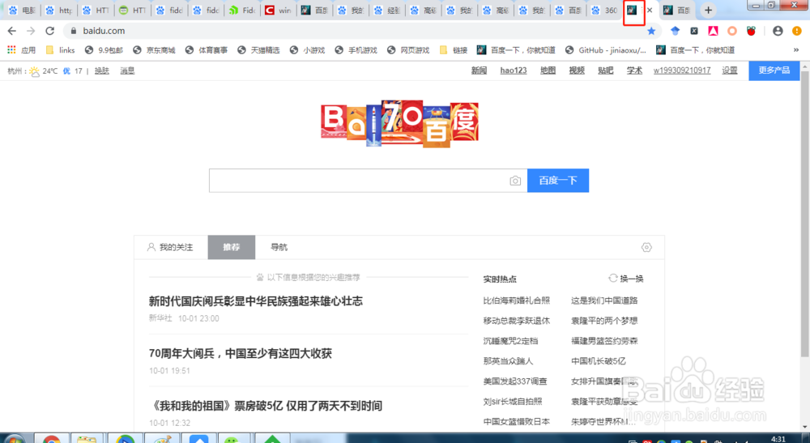Switch to the green-icon Fid tab
The image size is (810, 443).
(x=241, y=11)
